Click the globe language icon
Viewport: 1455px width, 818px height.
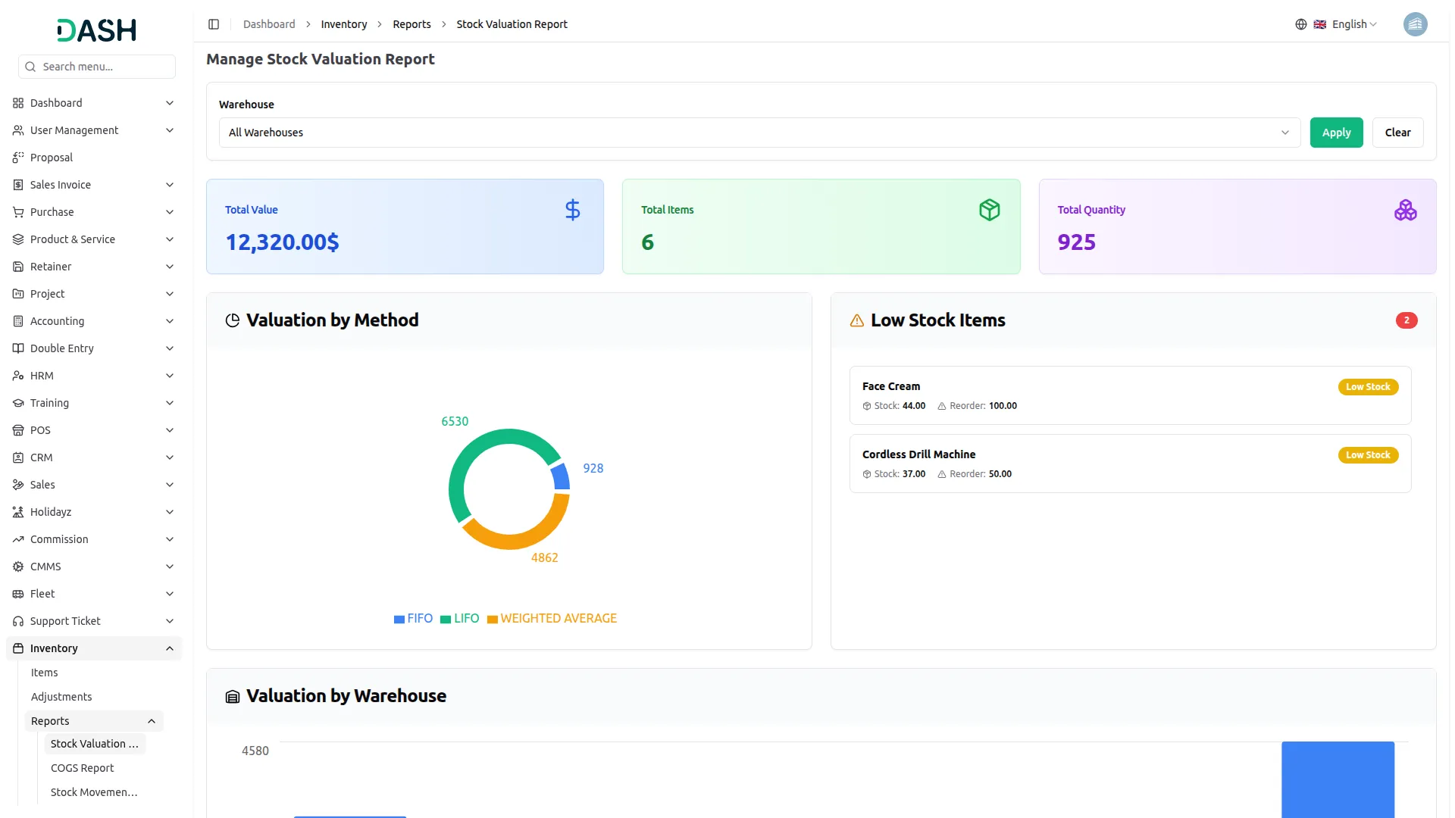[1300, 24]
